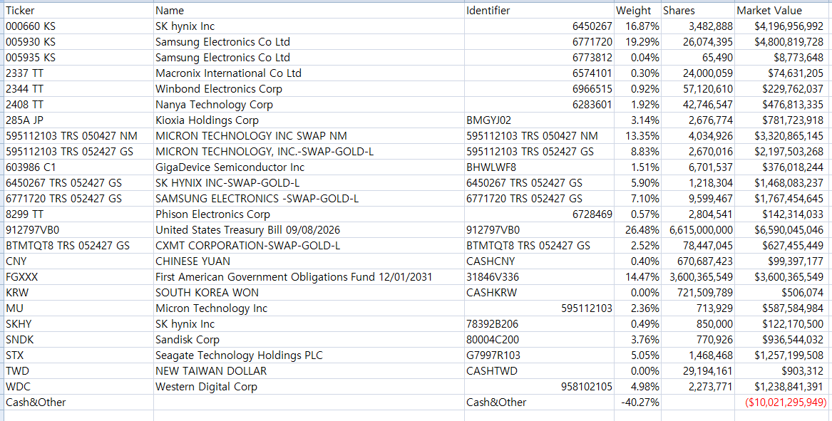Click the Weight header cell
832x421 pixels.
pyautogui.click(x=637, y=10)
